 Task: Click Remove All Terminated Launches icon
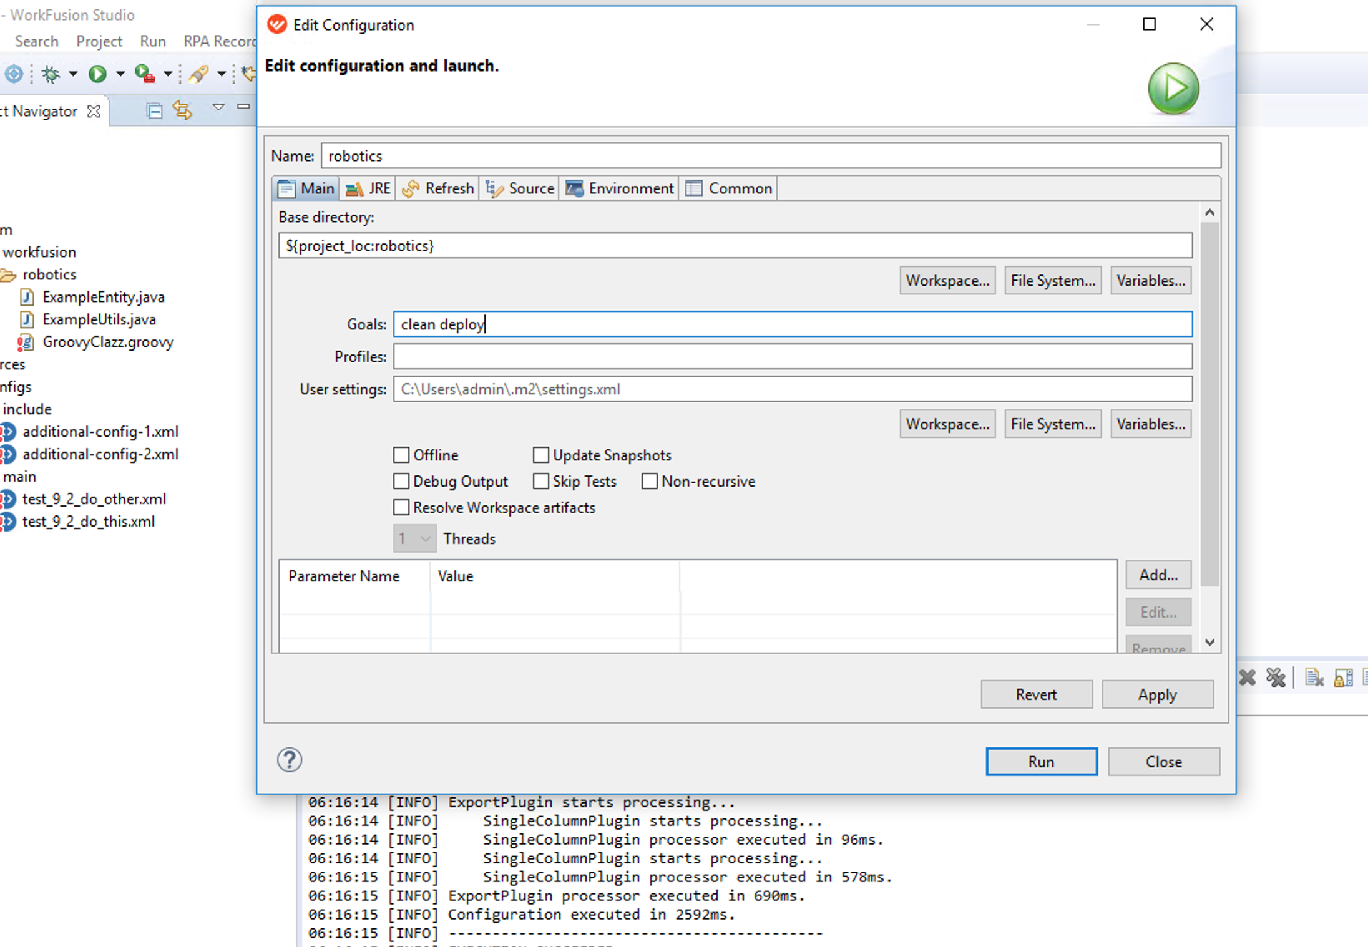(1276, 677)
